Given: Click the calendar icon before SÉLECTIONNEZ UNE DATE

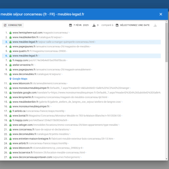Looking at the screenshot, I should coord(117,25).
